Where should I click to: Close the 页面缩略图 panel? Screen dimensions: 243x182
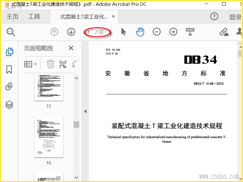tap(71, 48)
